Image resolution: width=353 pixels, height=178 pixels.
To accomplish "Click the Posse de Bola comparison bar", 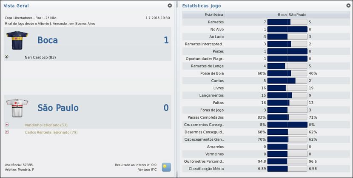I will point(287,73).
